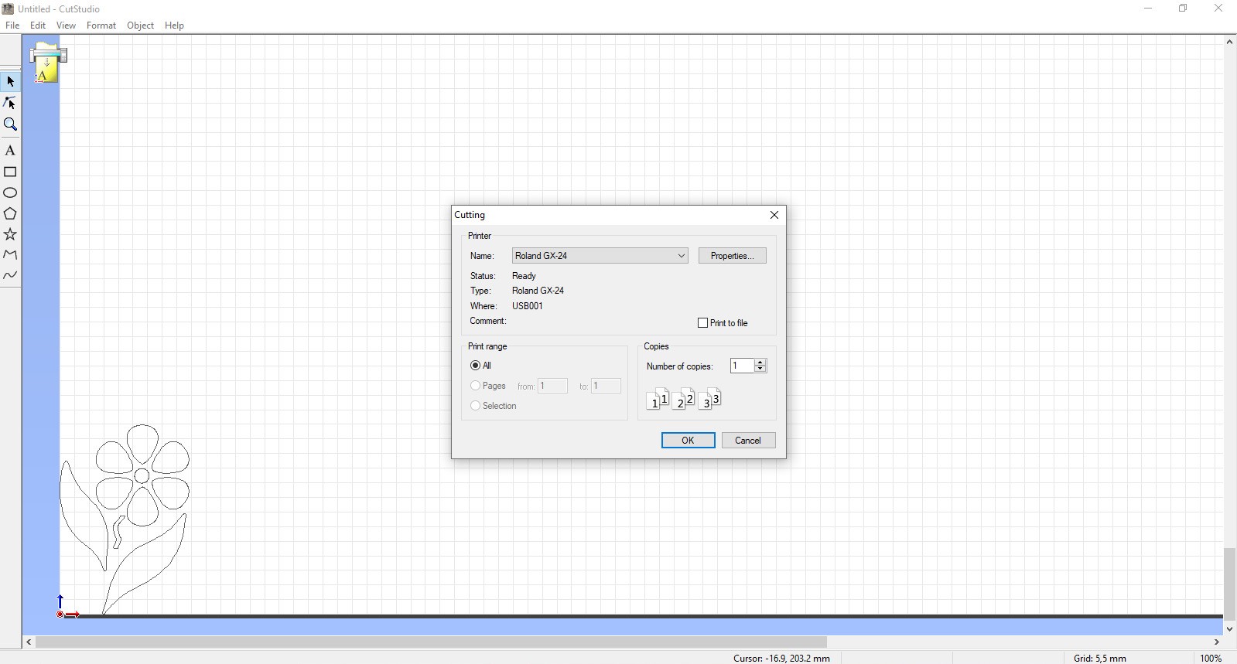Click the scroll left arrow
1237x664 pixels.
point(29,642)
